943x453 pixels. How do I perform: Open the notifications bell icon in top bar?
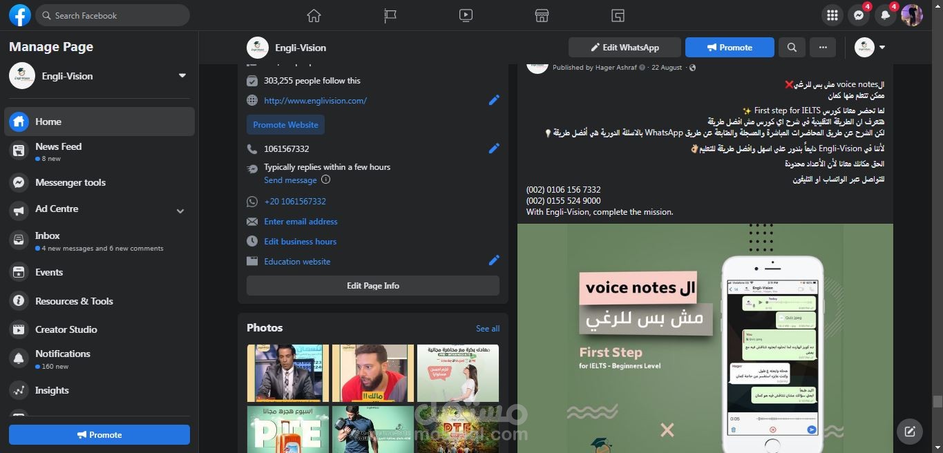click(885, 15)
